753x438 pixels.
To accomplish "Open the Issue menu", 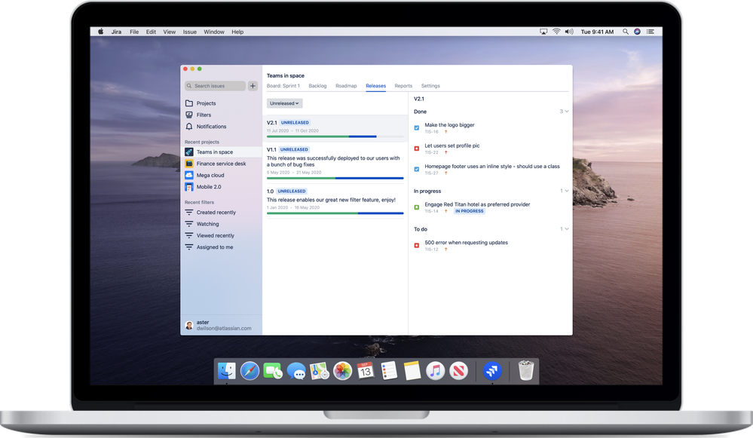I will click(x=190, y=32).
